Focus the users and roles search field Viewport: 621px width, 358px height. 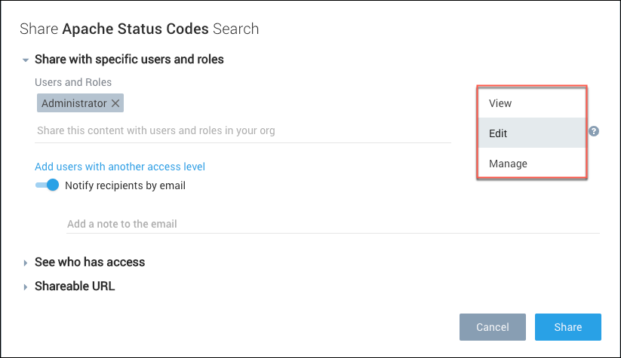243,130
